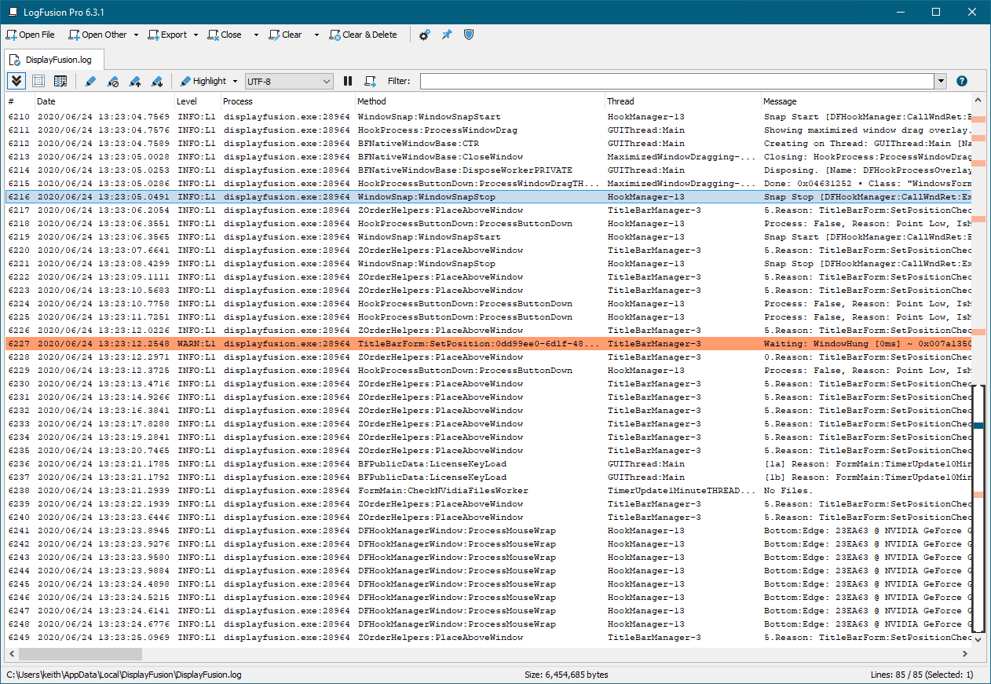Click the blue pin icon

[447, 35]
